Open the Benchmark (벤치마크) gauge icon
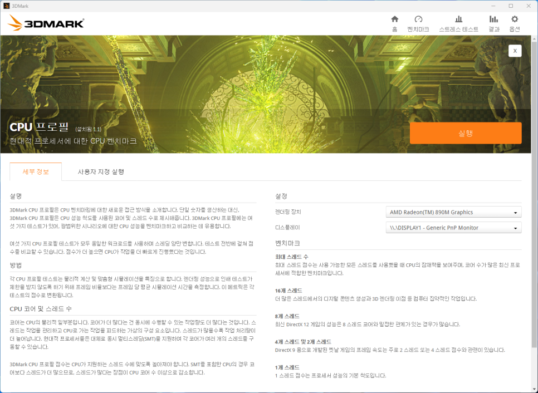This screenshot has width=538, height=393. (x=418, y=23)
